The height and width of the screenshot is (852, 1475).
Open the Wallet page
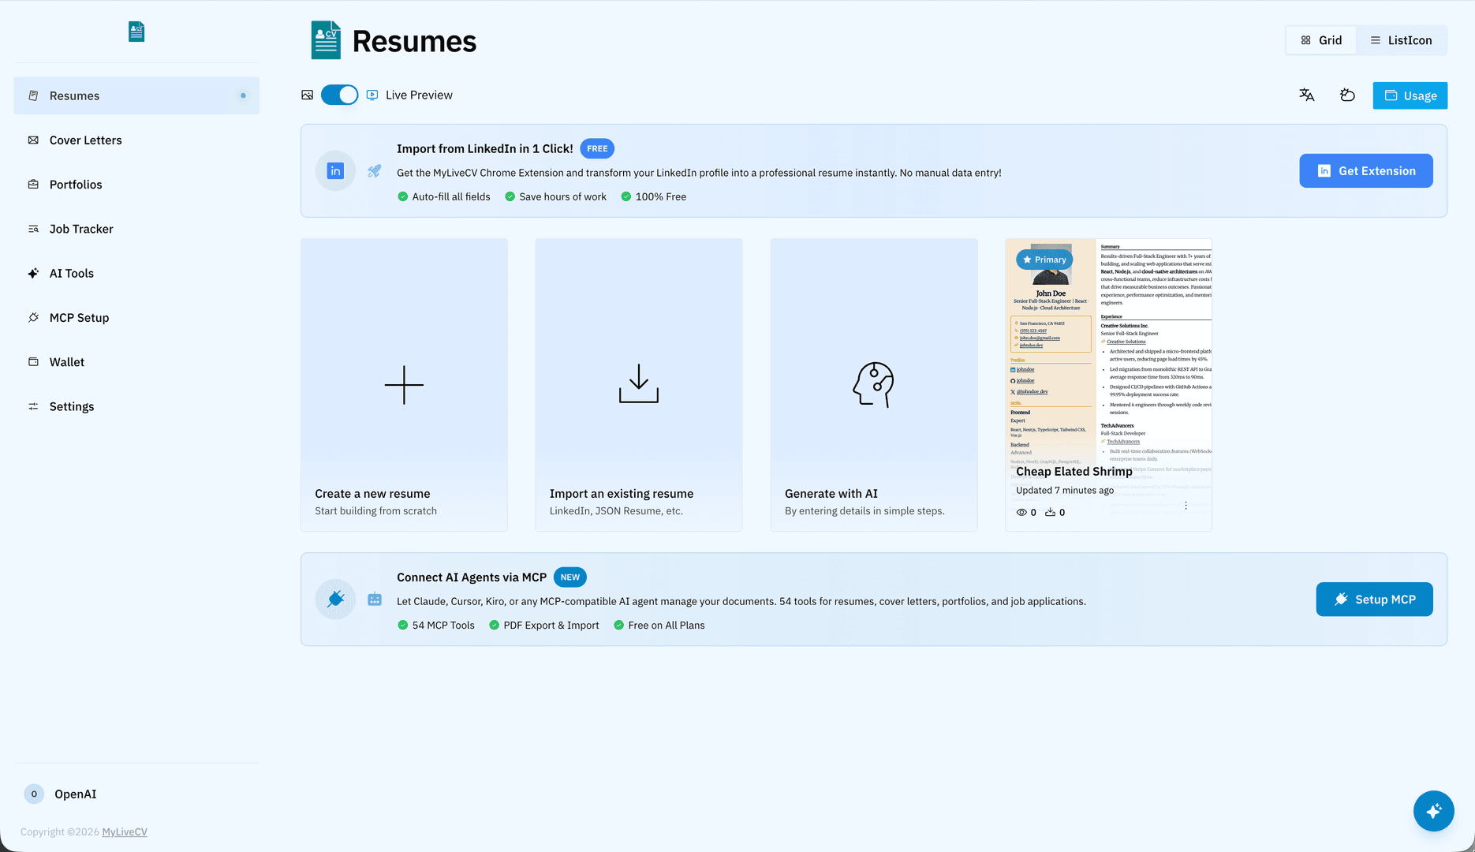coord(136,361)
